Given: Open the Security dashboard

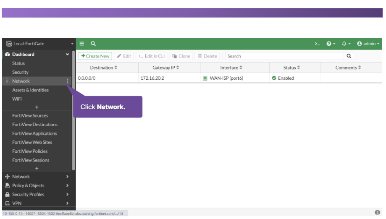Looking at the screenshot, I should (x=20, y=72).
